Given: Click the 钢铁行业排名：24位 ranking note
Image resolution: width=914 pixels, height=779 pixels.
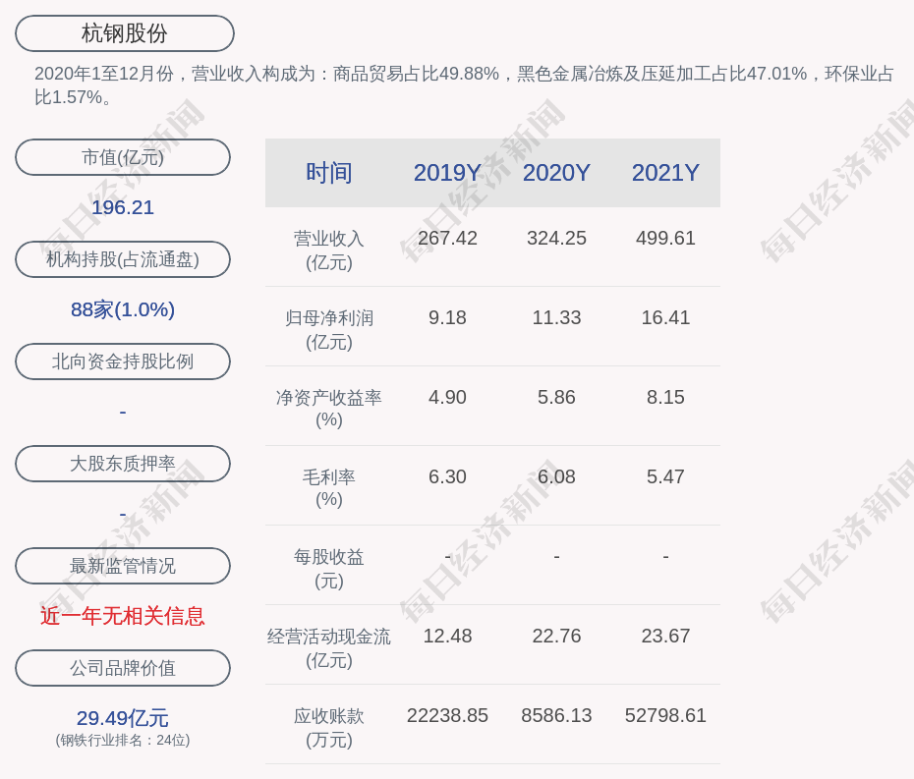Looking at the screenshot, I should point(123,741).
